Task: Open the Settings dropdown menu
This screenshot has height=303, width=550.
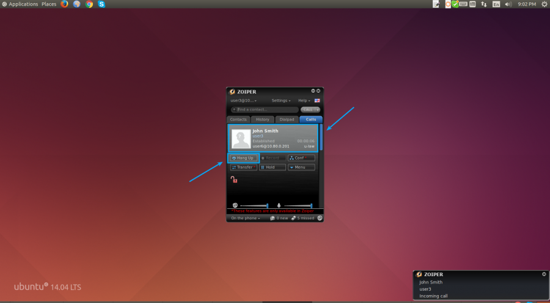Action: click(x=281, y=101)
